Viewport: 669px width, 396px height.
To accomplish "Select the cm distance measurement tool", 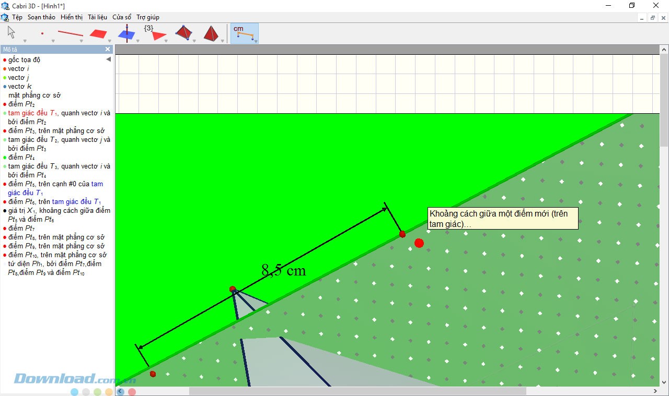I will pyautogui.click(x=244, y=32).
